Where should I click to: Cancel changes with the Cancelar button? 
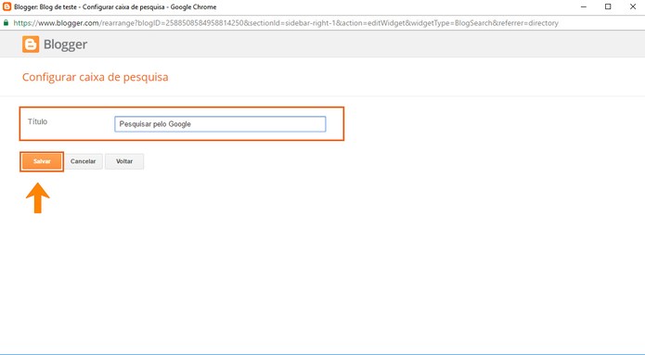(x=84, y=161)
